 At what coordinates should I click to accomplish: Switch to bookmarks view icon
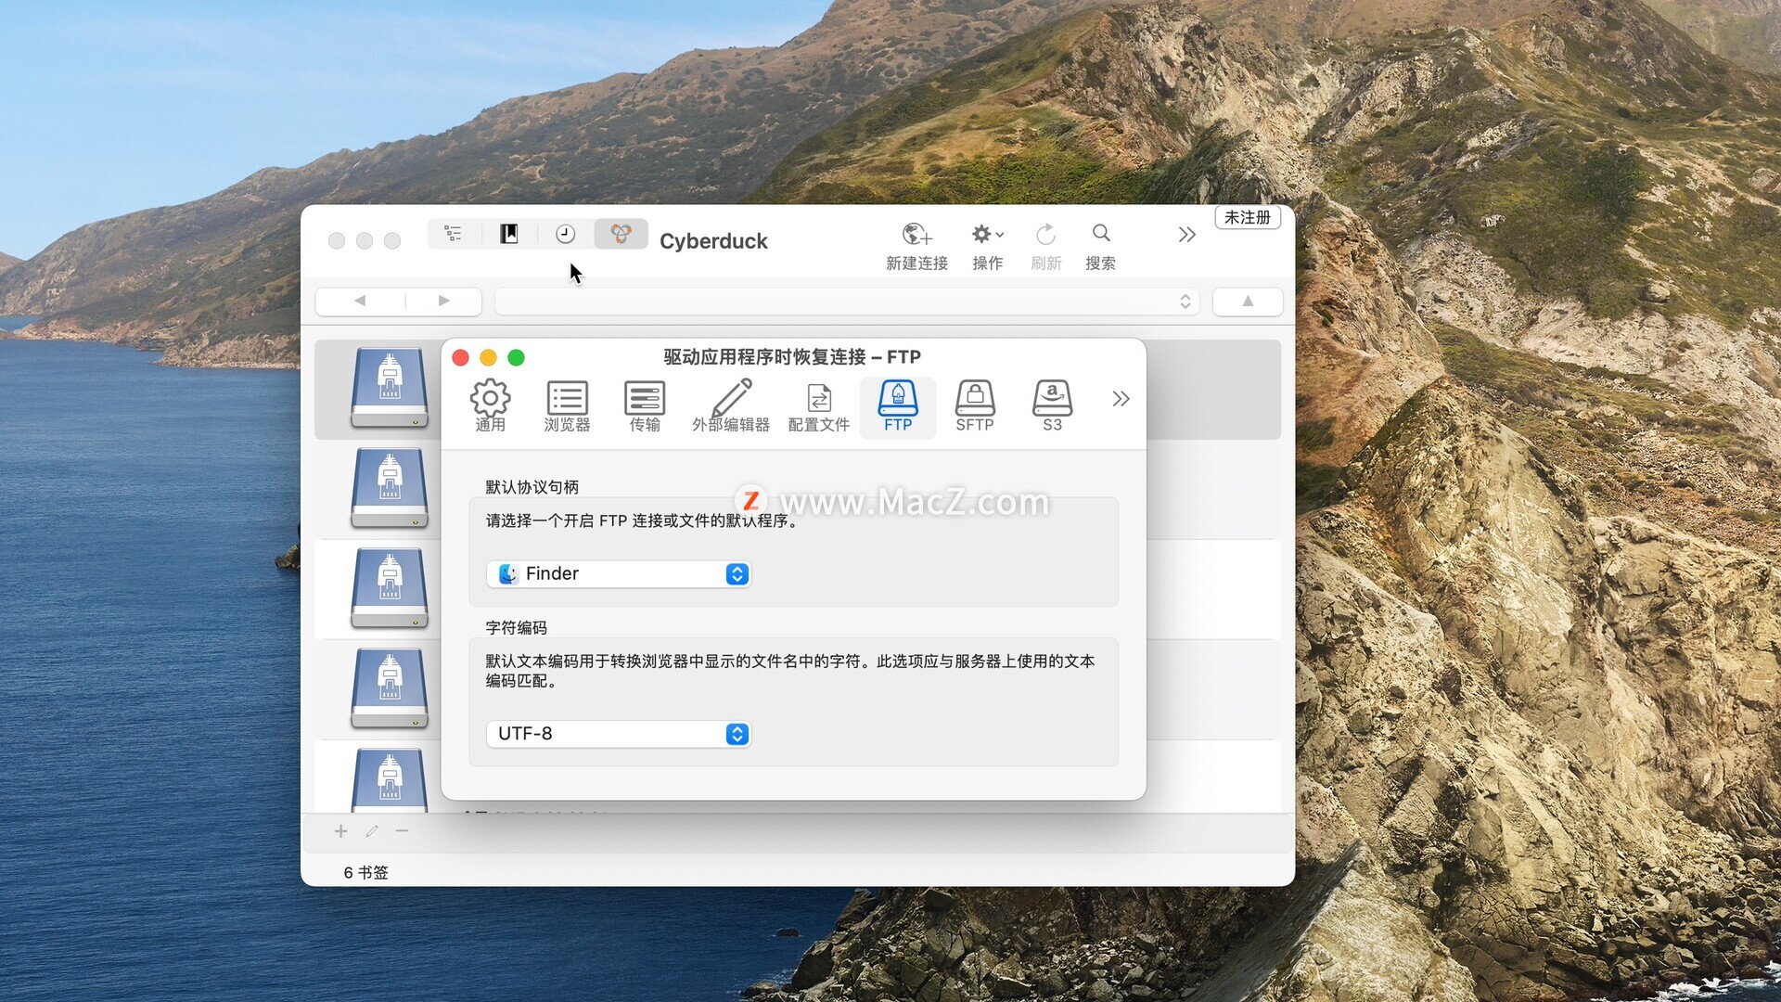509,234
